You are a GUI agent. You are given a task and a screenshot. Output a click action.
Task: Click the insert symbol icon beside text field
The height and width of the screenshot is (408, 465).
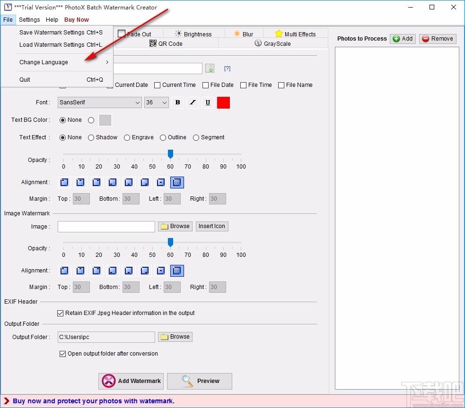click(x=210, y=68)
